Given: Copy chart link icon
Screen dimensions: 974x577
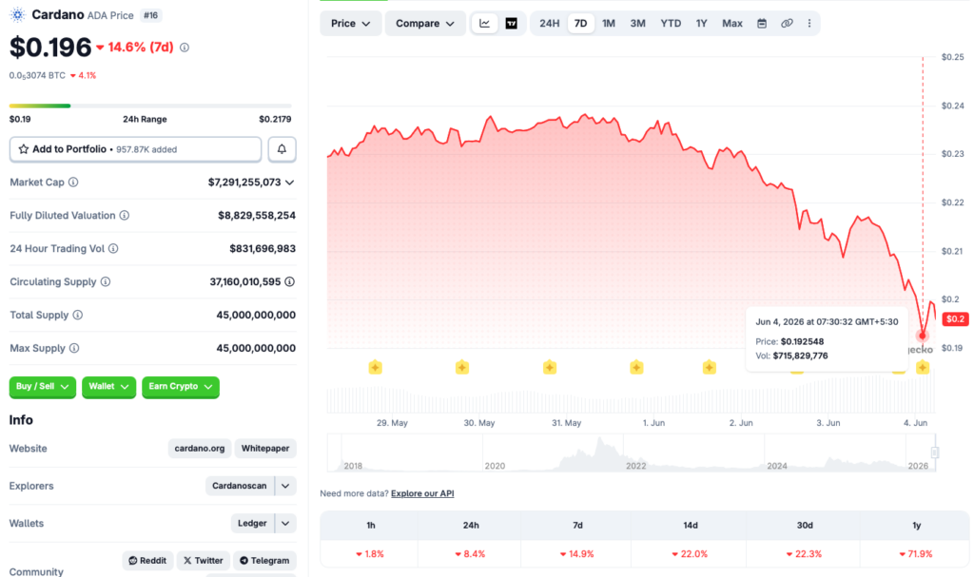Looking at the screenshot, I should (787, 24).
